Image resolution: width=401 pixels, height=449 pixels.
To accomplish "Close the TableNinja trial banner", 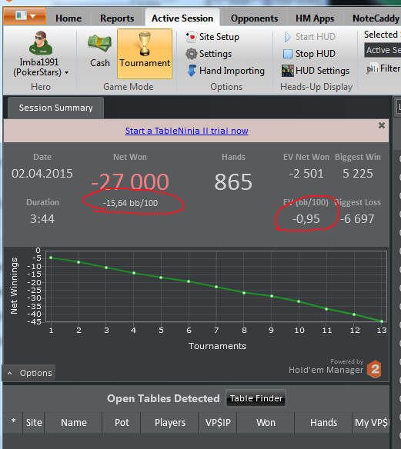I will point(382,125).
